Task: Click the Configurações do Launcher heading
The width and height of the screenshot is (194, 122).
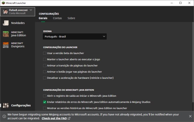Action: tap(60, 47)
